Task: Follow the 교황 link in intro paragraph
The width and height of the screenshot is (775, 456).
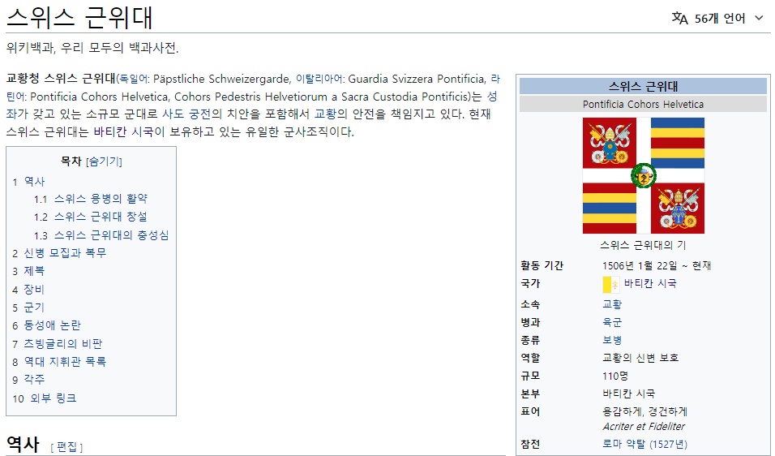Action: 325,114
